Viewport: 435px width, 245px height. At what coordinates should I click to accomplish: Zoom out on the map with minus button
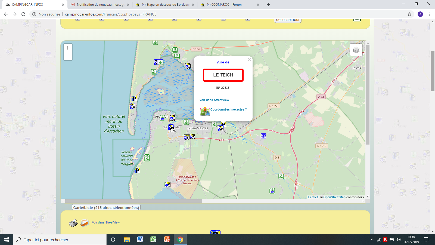click(x=68, y=56)
